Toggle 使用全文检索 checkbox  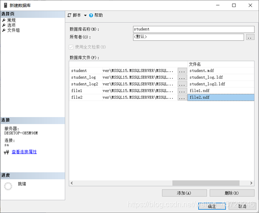[x=71, y=47]
